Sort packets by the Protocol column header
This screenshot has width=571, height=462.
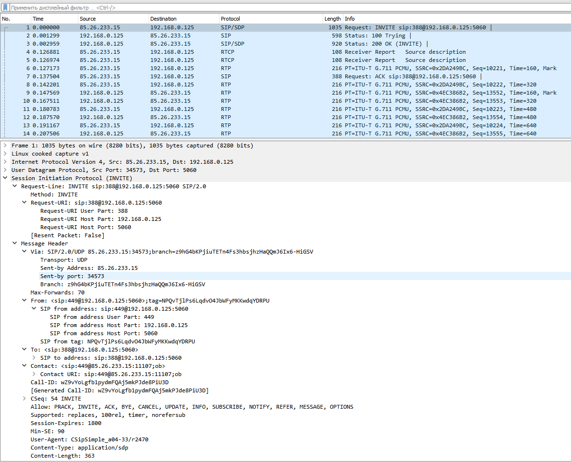230,19
